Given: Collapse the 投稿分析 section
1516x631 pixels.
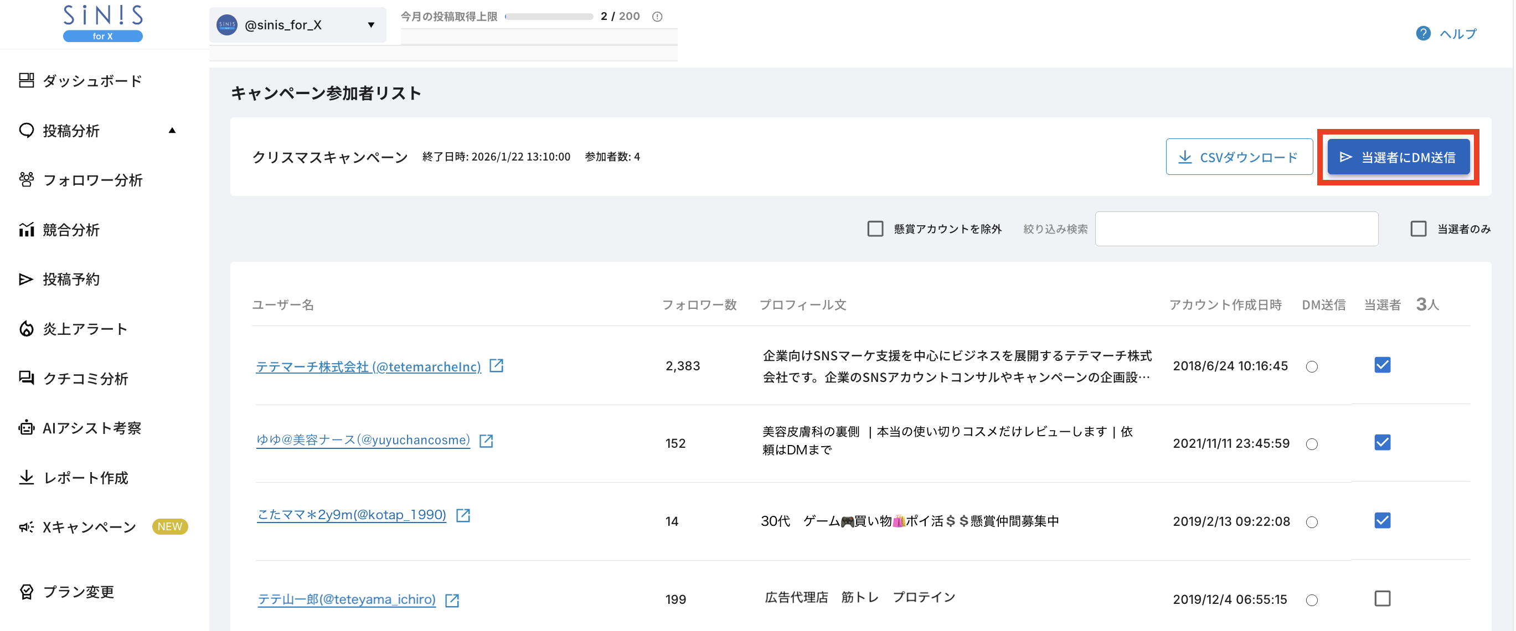Looking at the screenshot, I should pos(172,131).
